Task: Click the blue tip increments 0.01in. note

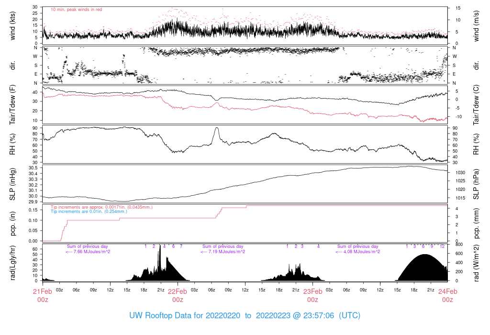Action: point(89,212)
